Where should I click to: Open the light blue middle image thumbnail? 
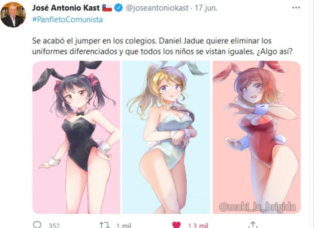[166, 137]
